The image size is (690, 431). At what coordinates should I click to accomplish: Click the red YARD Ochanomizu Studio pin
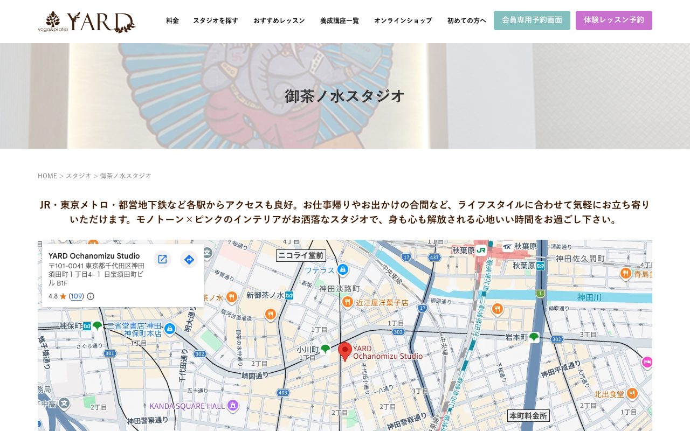click(345, 351)
